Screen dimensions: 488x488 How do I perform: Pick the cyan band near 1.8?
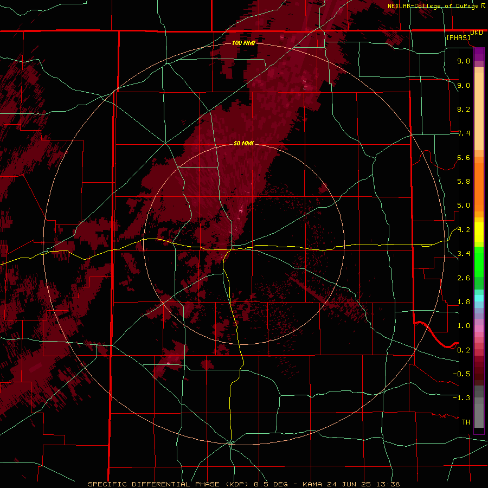[479, 298]
